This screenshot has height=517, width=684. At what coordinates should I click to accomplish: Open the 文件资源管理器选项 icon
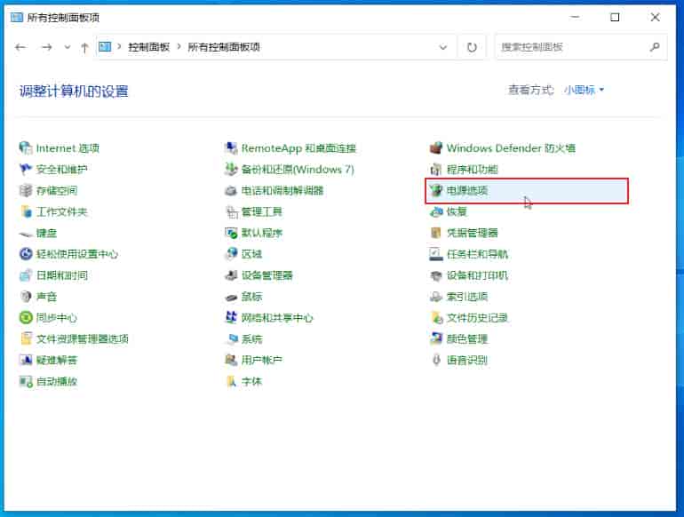pyautogui.click(x=26, y=339)
